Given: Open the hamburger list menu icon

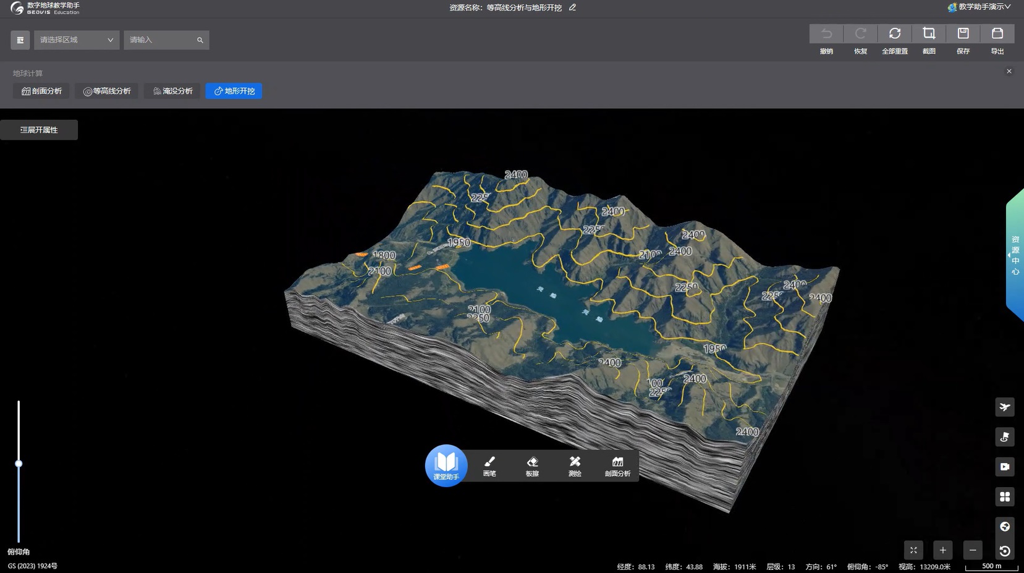Looking at the screenshot, I should pyautogui.click(x=20, y=40).
